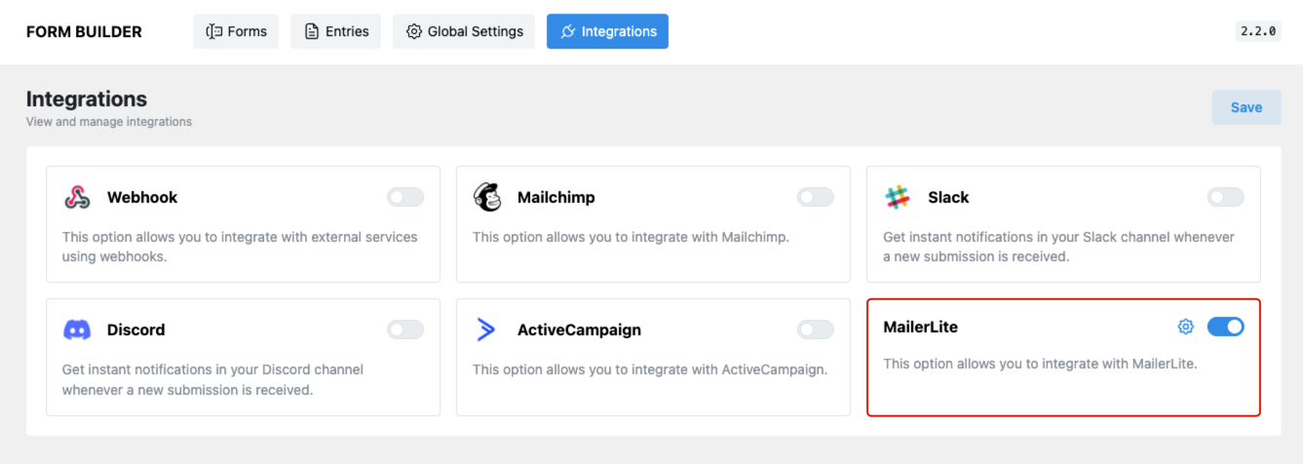1303x464 pixels.
Task: Turn on the Mailchimp integration switch
Action: (x=816, y=197)
